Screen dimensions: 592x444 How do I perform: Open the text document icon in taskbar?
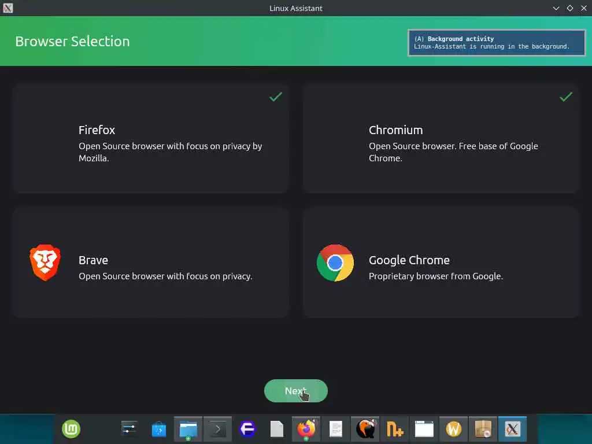(x=336, y=430)
